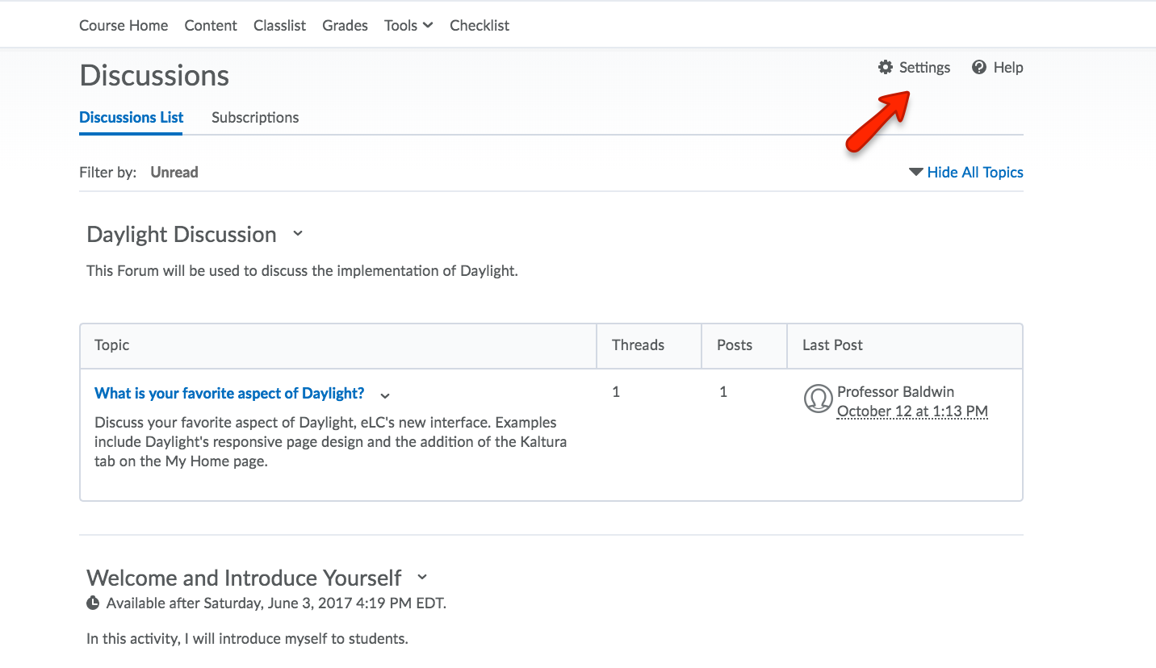Image resolution: width=1156 pixels, height=668 pixels.
Task: Open the Grades nav item
Action: click(x=345, y=25)
